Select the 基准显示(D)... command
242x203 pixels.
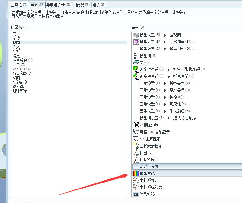[182, 90]
